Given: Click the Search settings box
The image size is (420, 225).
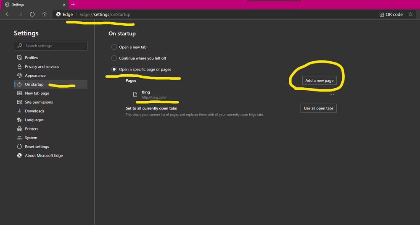Looking at the screenshot, I should (50, 46).
